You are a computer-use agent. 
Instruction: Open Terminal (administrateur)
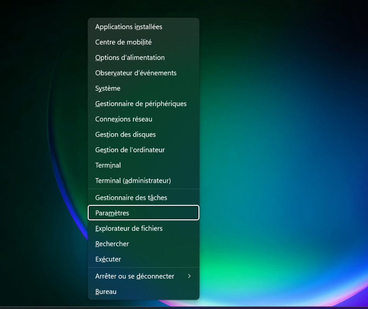133,181
